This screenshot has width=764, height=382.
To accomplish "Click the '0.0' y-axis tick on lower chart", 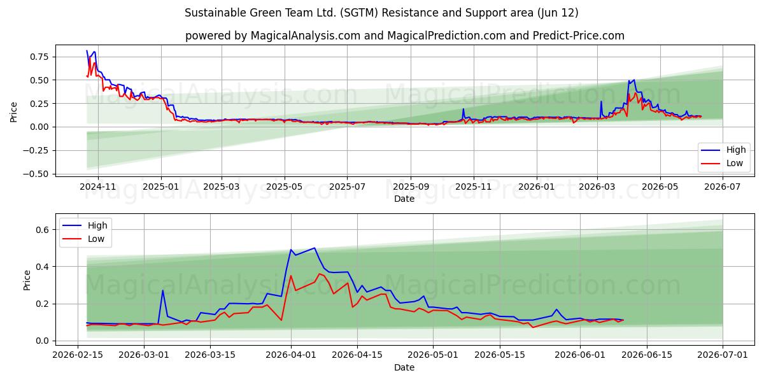I will (43, 341).
